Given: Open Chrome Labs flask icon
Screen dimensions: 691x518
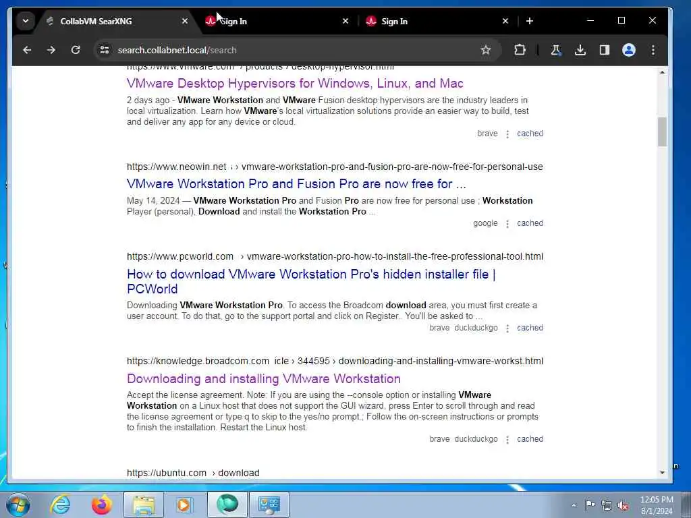Looking at the screenshot, I should coord(556,50).
